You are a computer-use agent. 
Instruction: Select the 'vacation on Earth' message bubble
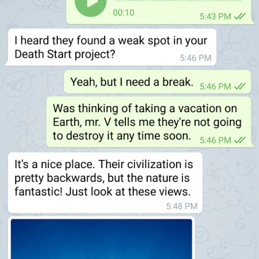[x=151, y=122]
